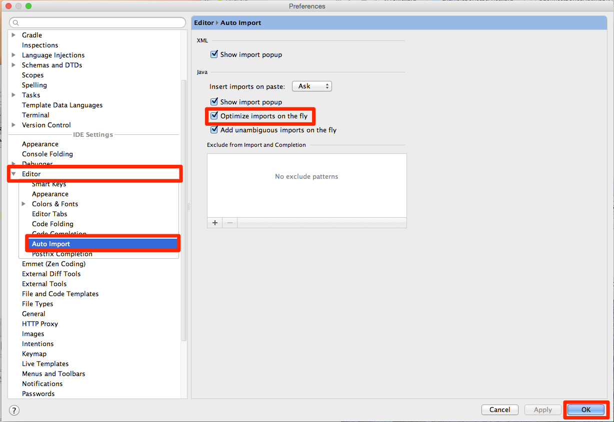The width and height of the screenshot is (614, 422).
Task: Open Insert imports on paste dropdown
Action: pyautogui.click(x=311, y=86)
